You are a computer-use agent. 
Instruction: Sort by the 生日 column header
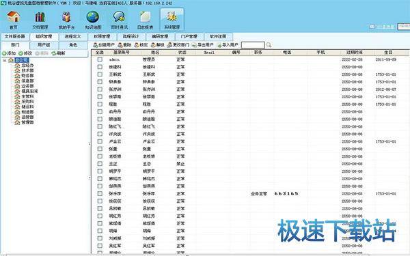pyautogui.click(x=389, y=53)
